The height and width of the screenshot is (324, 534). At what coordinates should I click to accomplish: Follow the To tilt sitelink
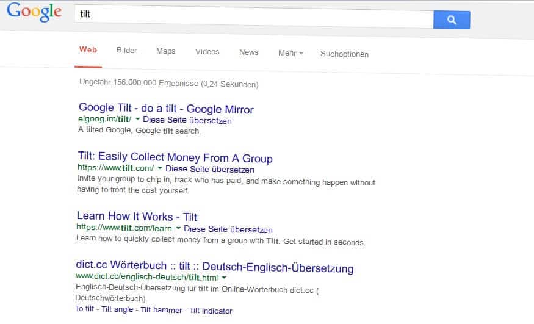tap(84, 309)
